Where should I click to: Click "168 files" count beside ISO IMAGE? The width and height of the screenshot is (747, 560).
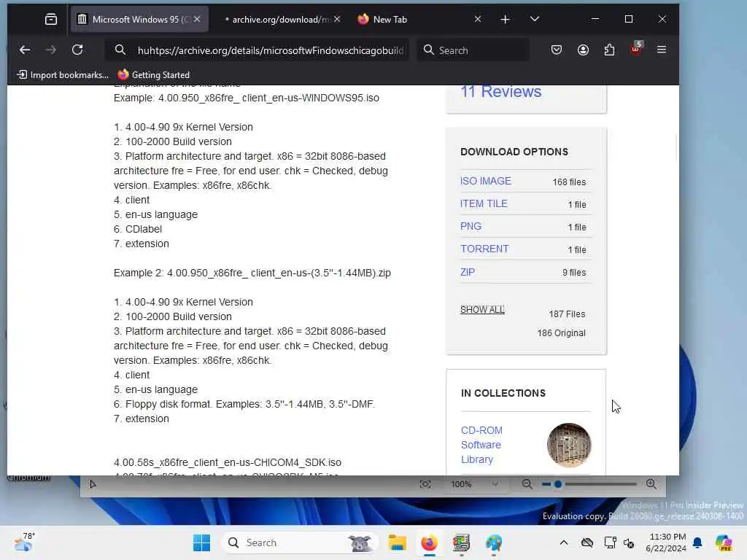click(x=569, y=182)
